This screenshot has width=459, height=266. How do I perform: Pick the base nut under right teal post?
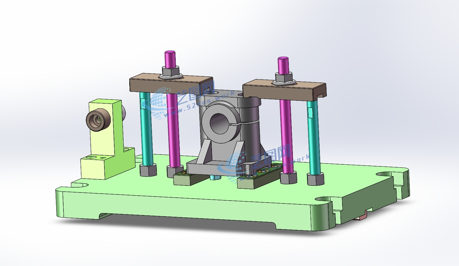pos(315,179)
